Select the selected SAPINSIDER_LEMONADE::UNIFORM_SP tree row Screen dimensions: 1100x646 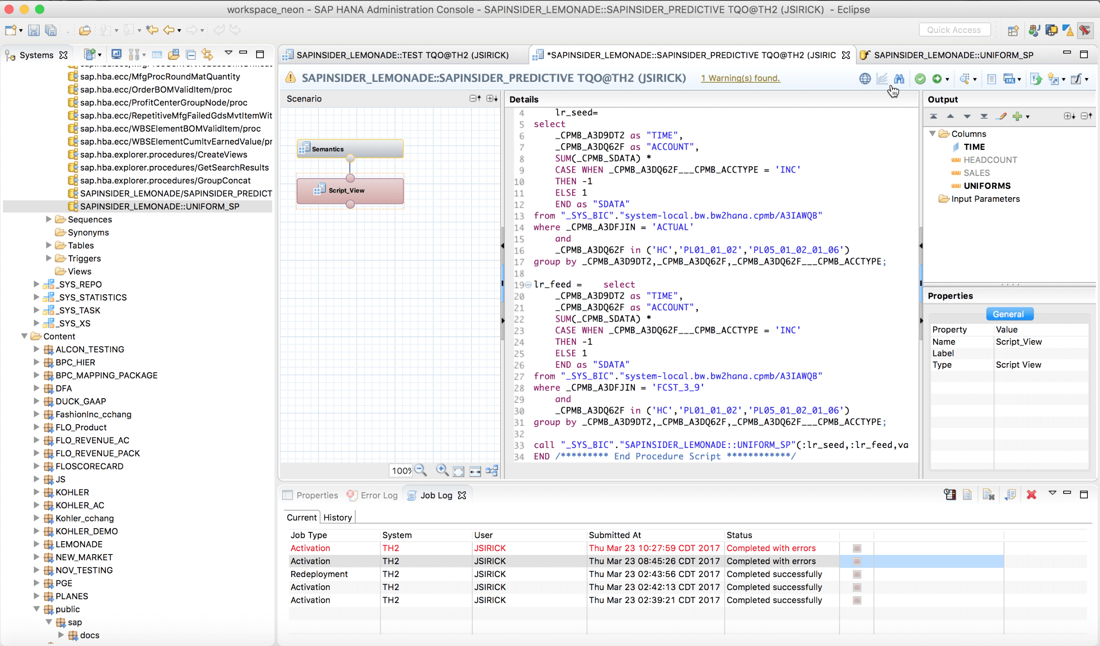pyautogui.click(x=137, y=206)
